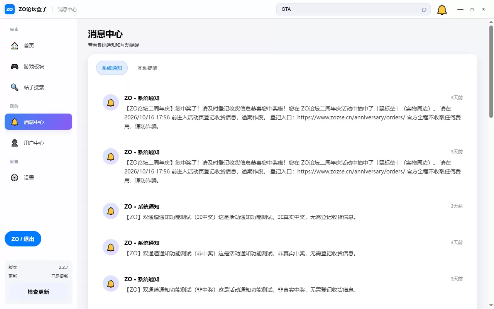Image resolution: width=494 pixels, height=309 pixels.
Task: Click the 已是最新 update status text
Action: point(60,276)
